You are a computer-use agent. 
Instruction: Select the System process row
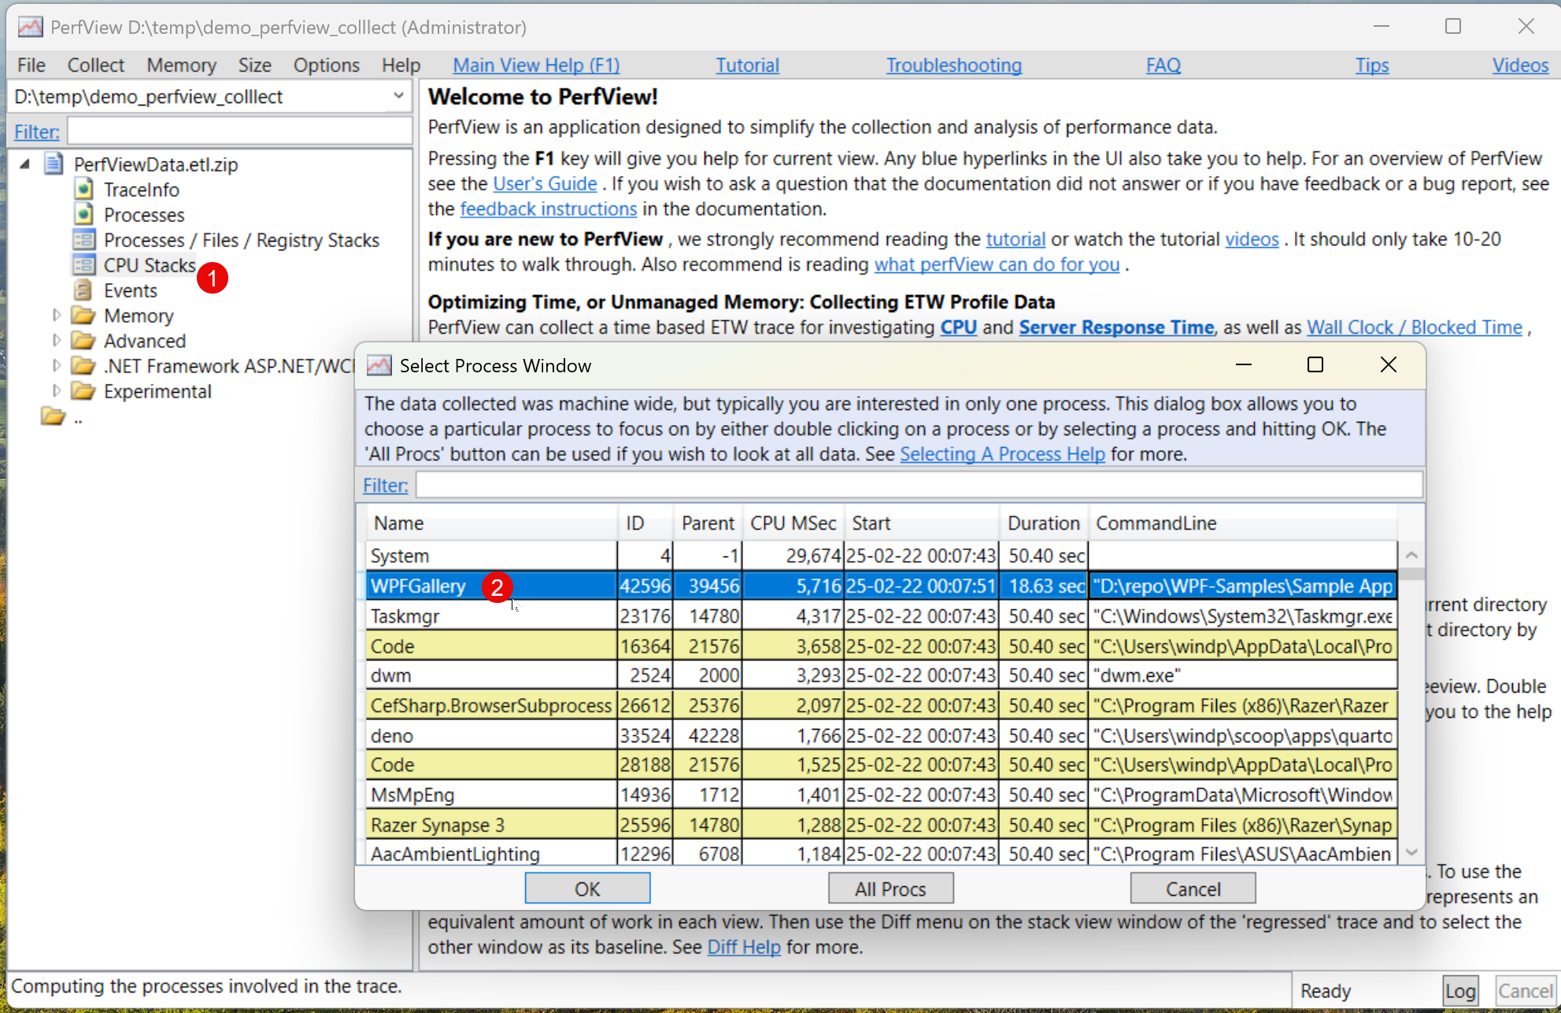coord(882,556)
